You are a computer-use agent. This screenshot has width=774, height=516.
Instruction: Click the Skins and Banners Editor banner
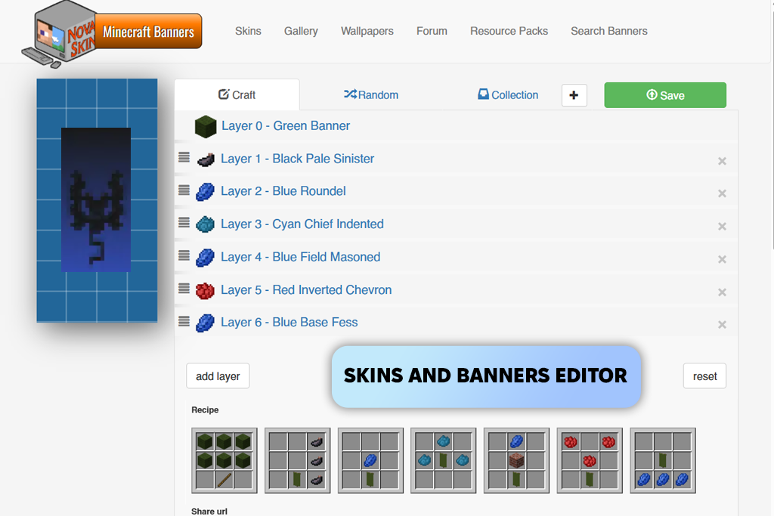pos(486,376)
